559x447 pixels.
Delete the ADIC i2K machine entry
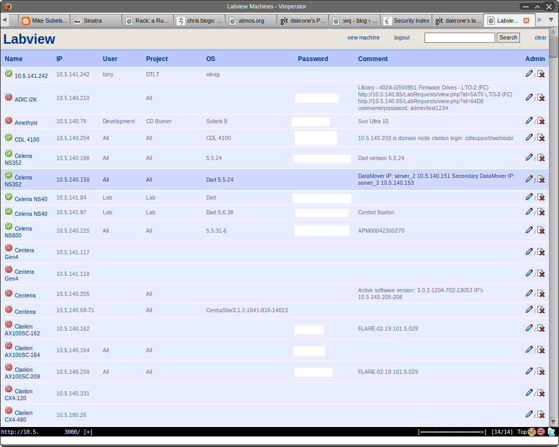(541, 97)
